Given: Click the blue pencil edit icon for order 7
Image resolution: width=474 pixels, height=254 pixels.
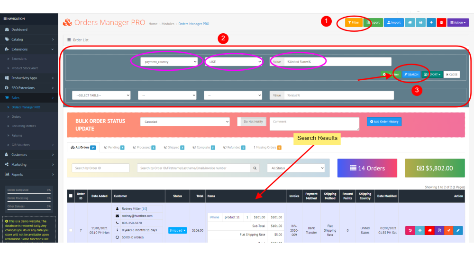Looking at the screenshot, I should tap(458, 230).
